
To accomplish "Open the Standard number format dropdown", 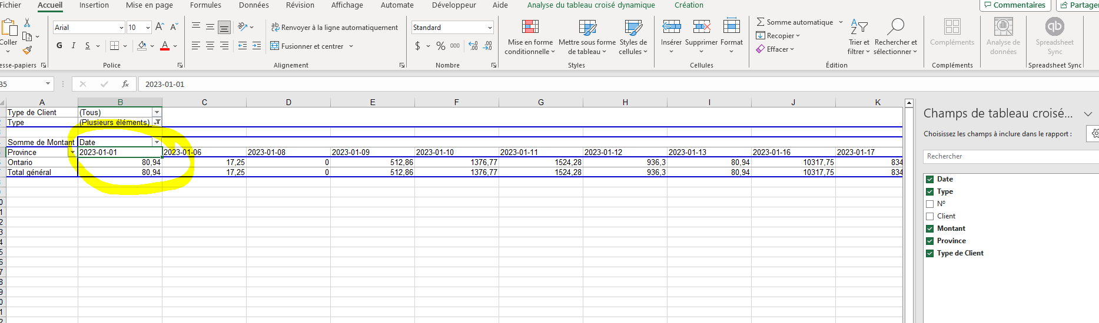I will (x=490, y=28).
